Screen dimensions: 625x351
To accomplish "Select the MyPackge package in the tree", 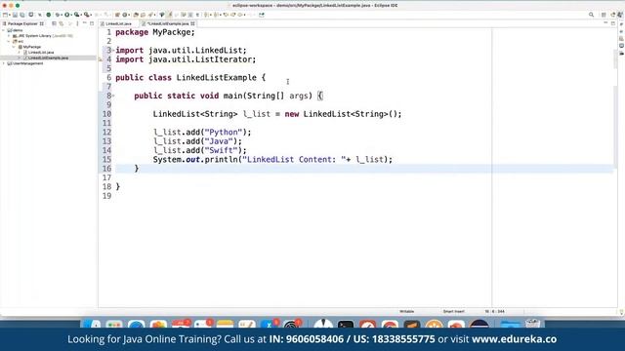I will click(x=32, y=47).
